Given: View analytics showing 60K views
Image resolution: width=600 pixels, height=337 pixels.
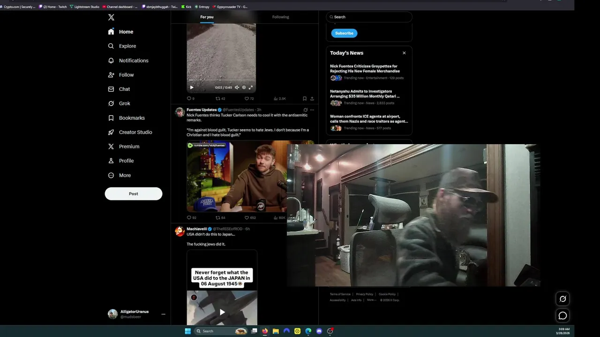Looking at the screenshot, I should tap(280, 218).
